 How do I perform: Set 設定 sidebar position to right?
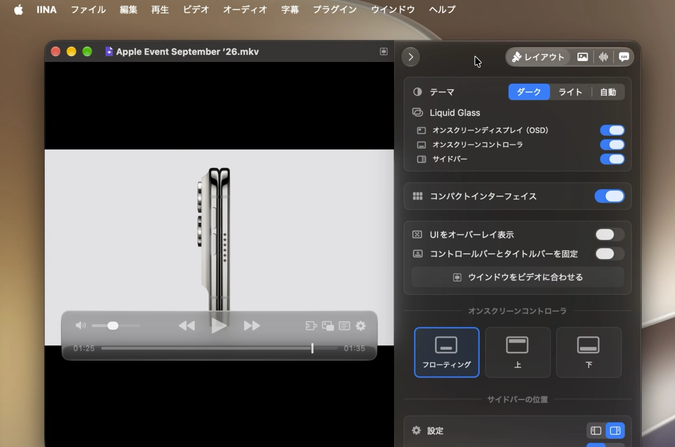pyautogui.click(x=615, y=431)
